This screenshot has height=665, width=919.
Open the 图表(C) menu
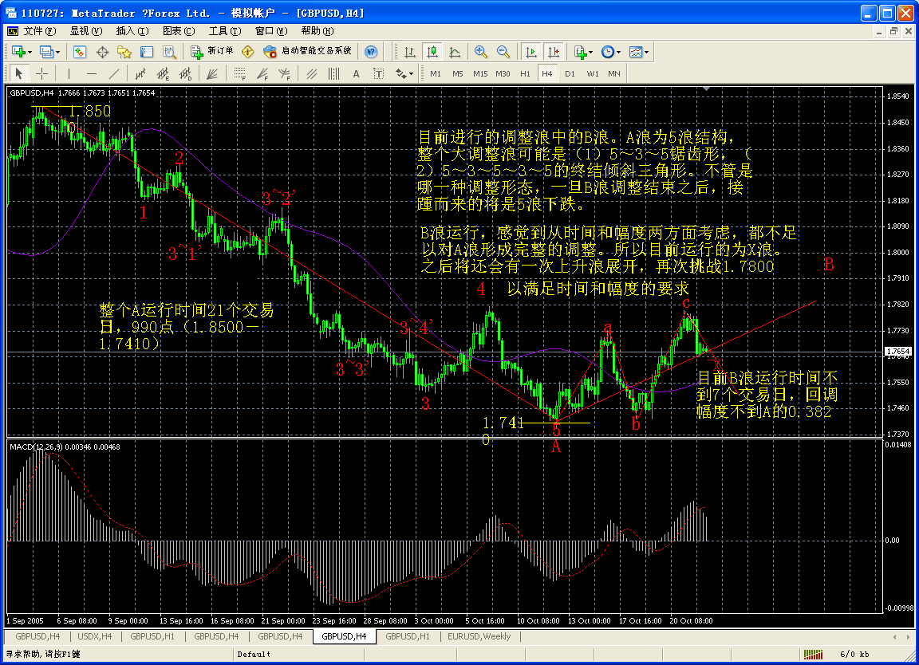179,31
